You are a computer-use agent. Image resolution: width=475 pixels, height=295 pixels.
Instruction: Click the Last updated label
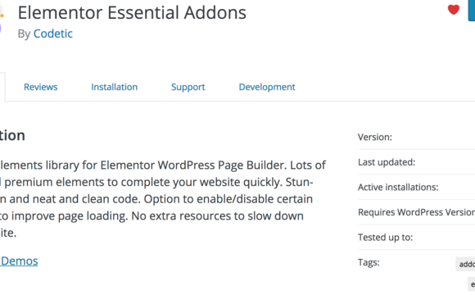(387, 162)
